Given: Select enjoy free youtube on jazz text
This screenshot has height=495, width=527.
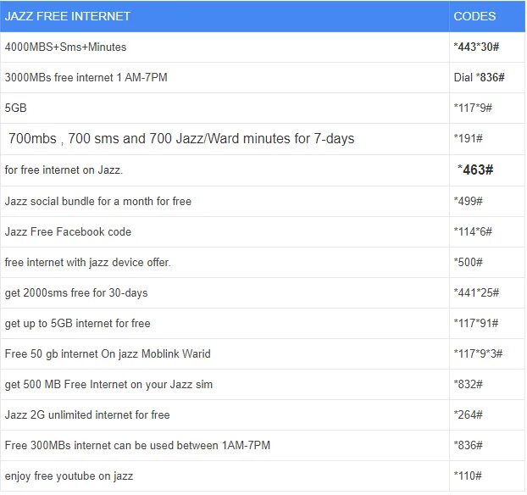Looking at the screenshot, I should (69, 476).
